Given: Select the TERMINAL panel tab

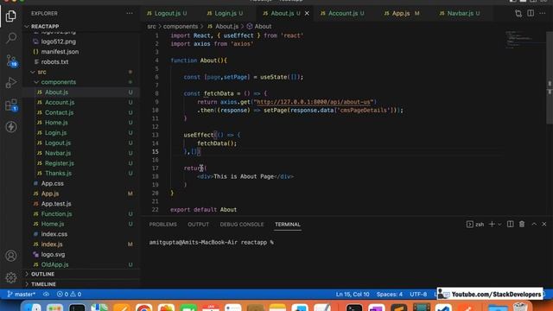Looking at the screenshot, I should tap(288, 225).
